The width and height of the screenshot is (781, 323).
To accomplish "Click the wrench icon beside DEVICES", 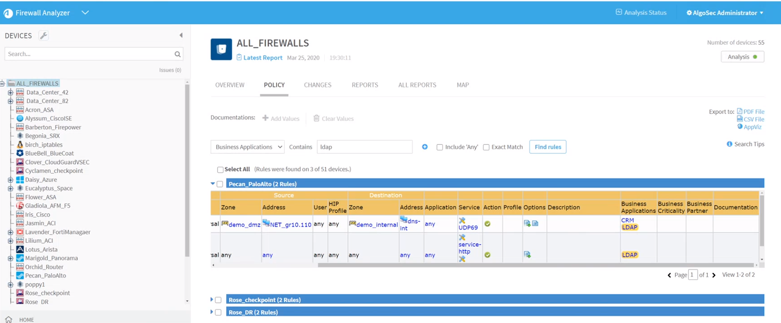I will [43, 36].
